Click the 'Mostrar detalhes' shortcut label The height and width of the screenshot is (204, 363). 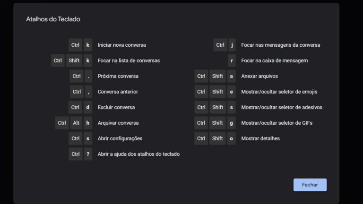tap(260, 138)
